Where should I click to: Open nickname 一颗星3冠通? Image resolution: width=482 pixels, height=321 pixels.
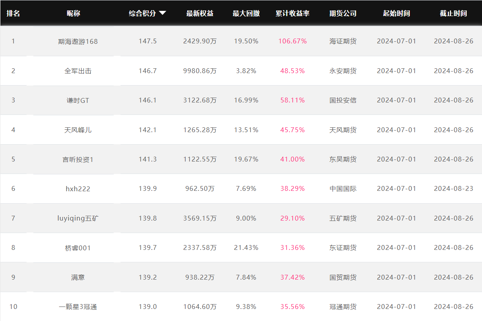[x=78, y=307]
